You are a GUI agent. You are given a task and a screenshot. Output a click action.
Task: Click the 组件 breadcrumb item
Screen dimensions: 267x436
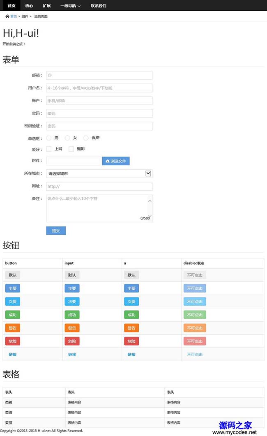[x=25, y=16]
